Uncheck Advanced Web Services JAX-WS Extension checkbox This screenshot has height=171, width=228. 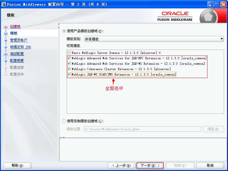tap(69, 64)
